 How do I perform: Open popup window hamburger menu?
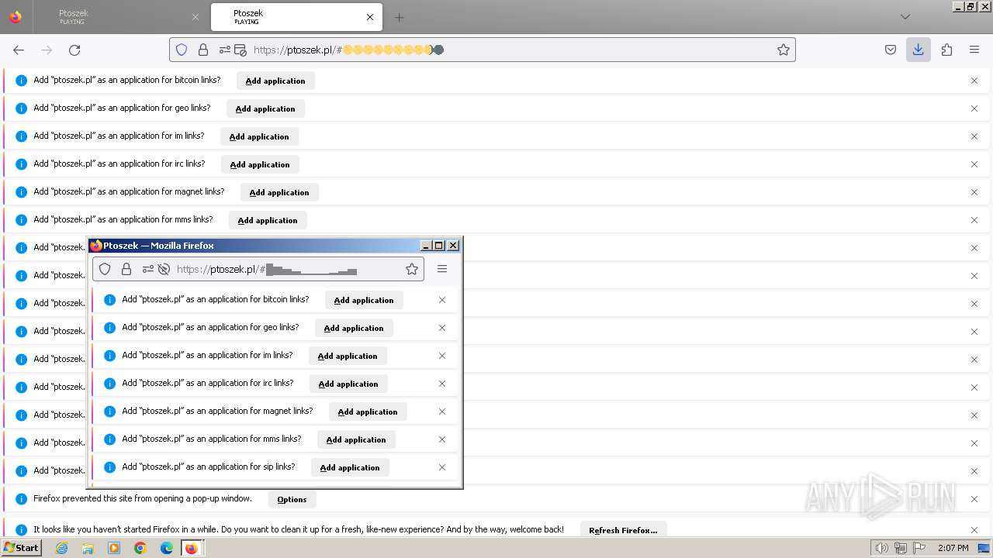tap(442, 269)
